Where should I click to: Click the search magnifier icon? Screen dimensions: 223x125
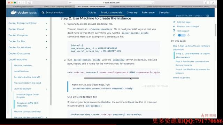point(43,12)
